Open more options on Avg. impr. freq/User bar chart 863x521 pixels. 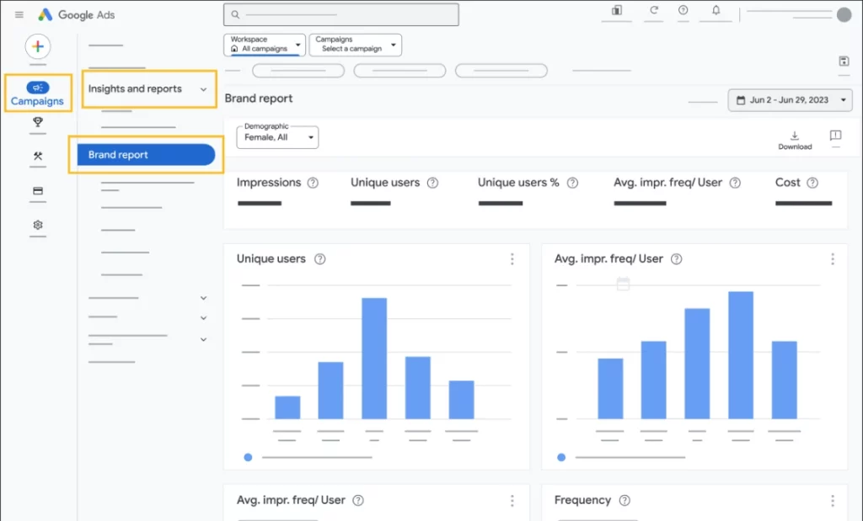pyautogui.click(x=832, y=259)
